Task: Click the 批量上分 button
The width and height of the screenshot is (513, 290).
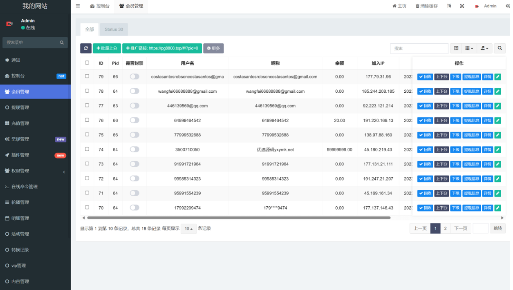Action: coord(107,48)
